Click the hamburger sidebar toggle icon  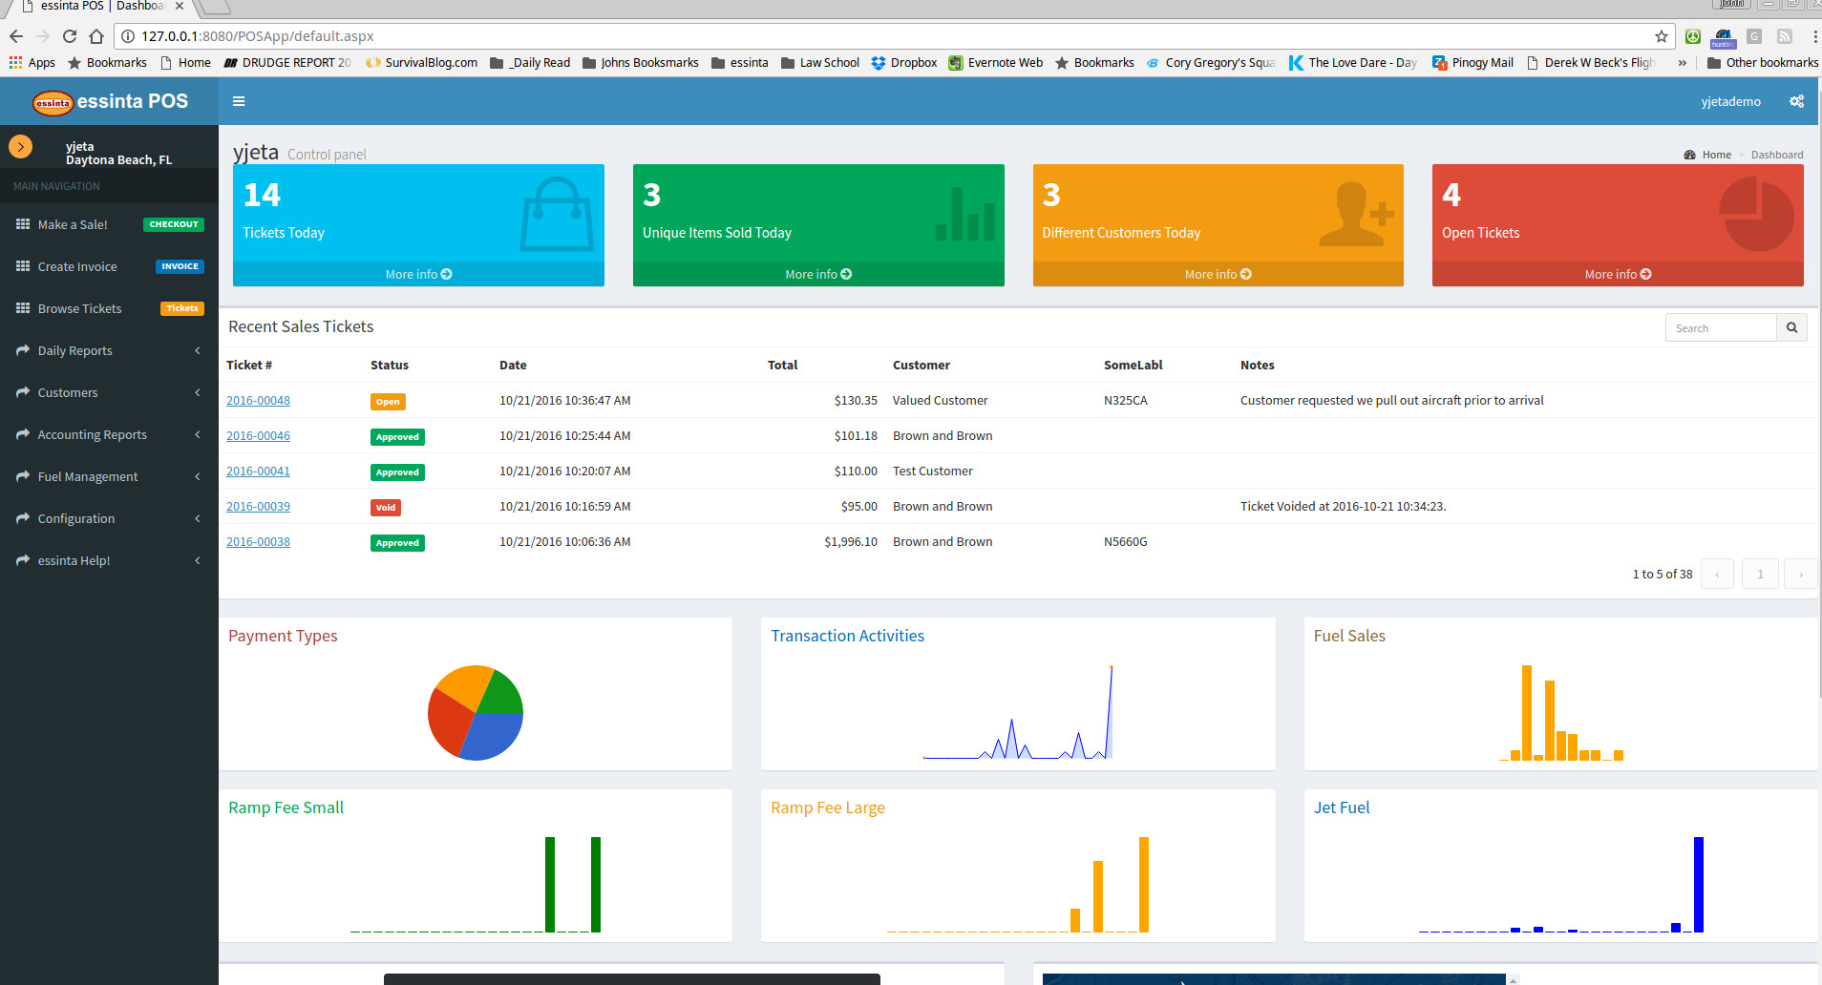[239, 101]
